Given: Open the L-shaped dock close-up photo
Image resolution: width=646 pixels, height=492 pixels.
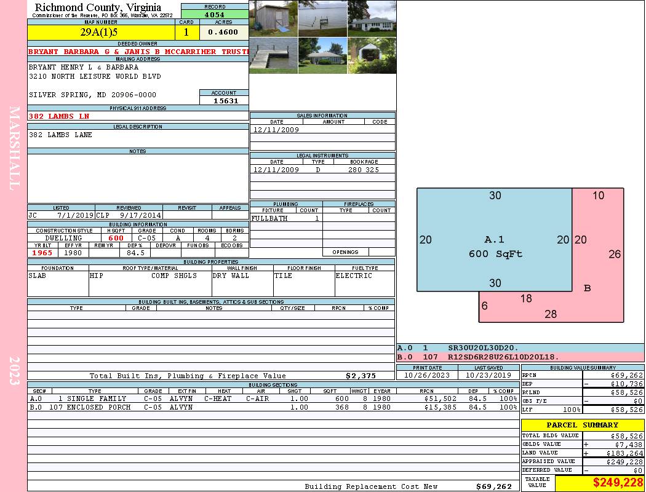Looking at the screenshot, I should [273, 55].
